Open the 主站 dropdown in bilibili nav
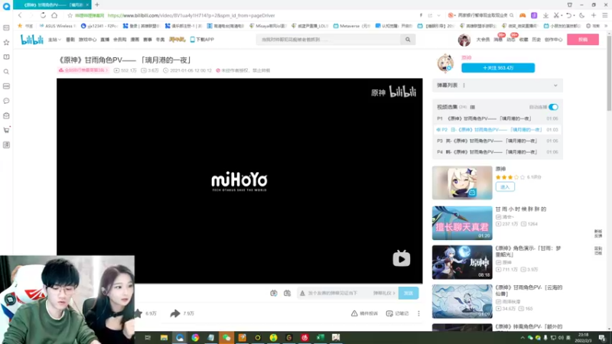Viewport: 612px width, 344px height. 54,40
